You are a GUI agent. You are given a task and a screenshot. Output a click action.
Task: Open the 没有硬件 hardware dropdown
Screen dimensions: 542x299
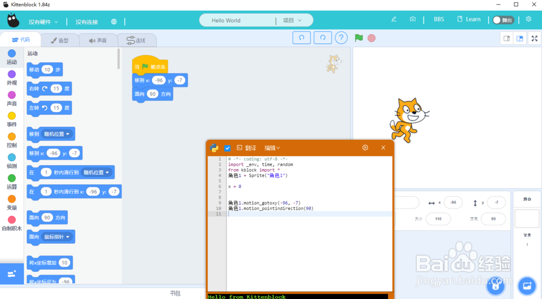pos(43,22)
